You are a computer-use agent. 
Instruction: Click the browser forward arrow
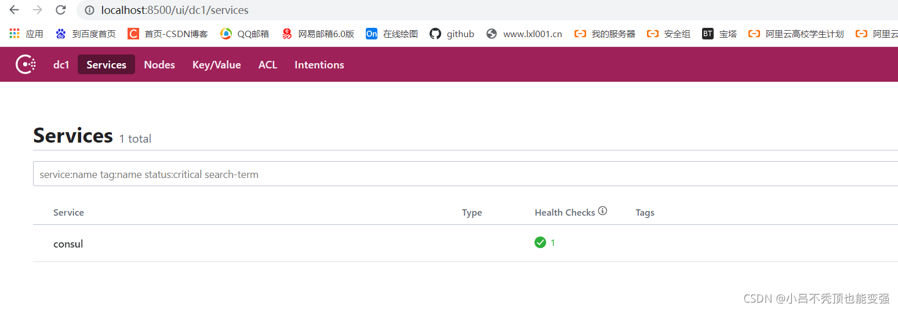point(37,10)
